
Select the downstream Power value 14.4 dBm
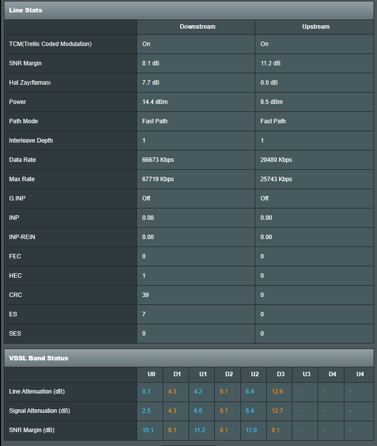(x=156, y=102)
